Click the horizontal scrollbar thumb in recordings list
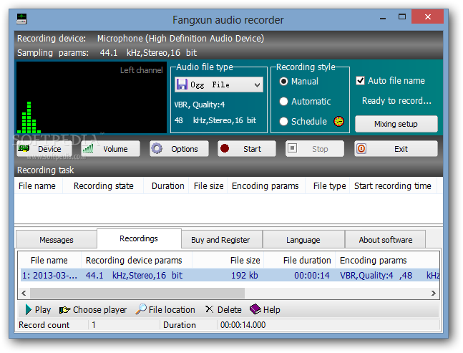This screenshot has width=463, height=353. pyautogui.click(x=137, y=293)
